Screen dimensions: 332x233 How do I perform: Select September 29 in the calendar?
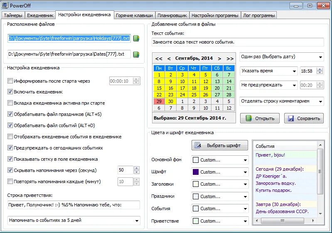[x=159, y=101]
